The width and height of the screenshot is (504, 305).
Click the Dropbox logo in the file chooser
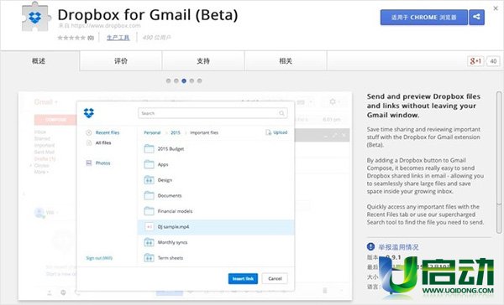coord(89,113)
